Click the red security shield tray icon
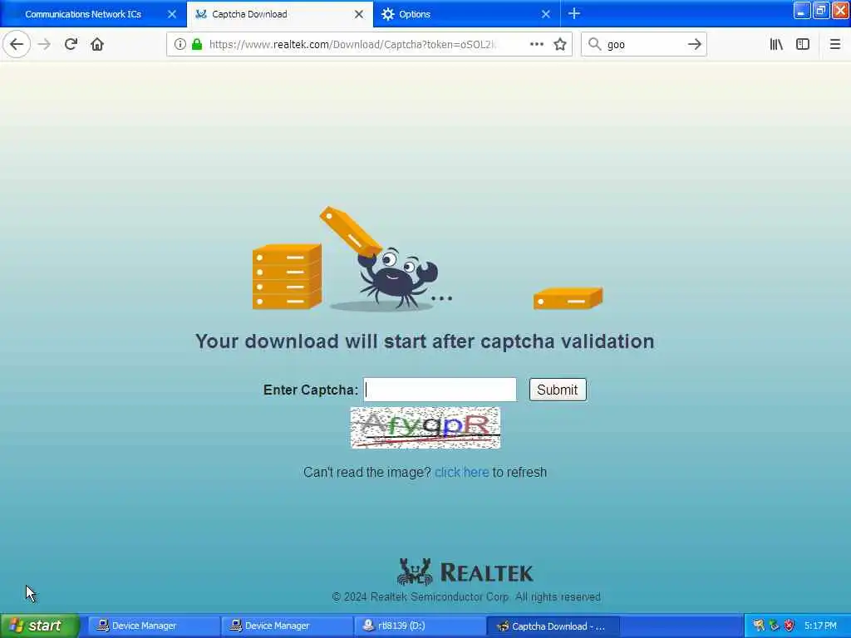 790,626
